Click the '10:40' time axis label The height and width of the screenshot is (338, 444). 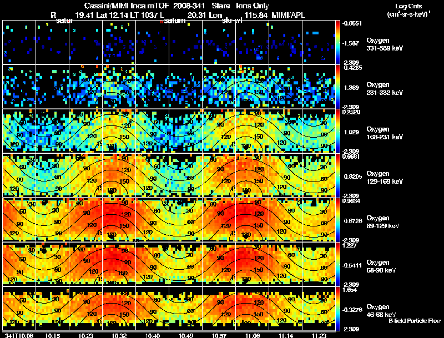click(152, 335)
